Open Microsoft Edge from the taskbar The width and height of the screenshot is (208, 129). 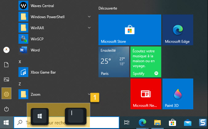(x=142, y=123)
